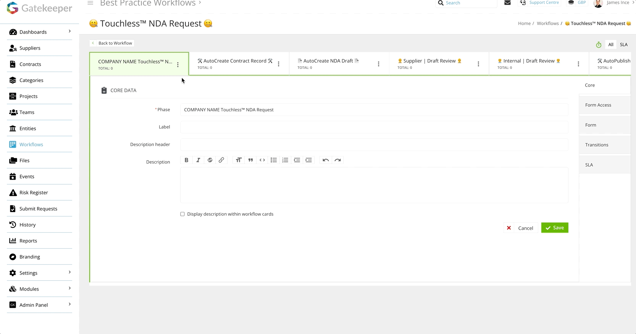
Task: Show SLA view filter near All
Action: click(624, 45)
